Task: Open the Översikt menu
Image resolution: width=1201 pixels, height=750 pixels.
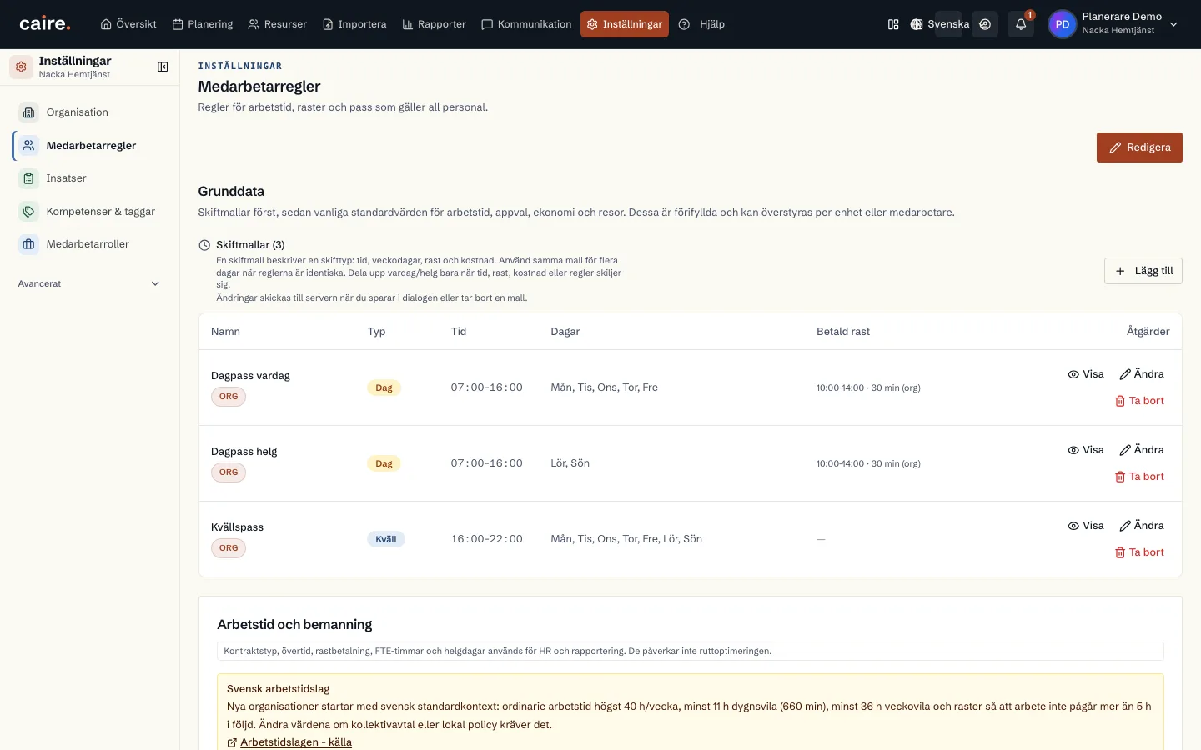Action: [128, 24]
